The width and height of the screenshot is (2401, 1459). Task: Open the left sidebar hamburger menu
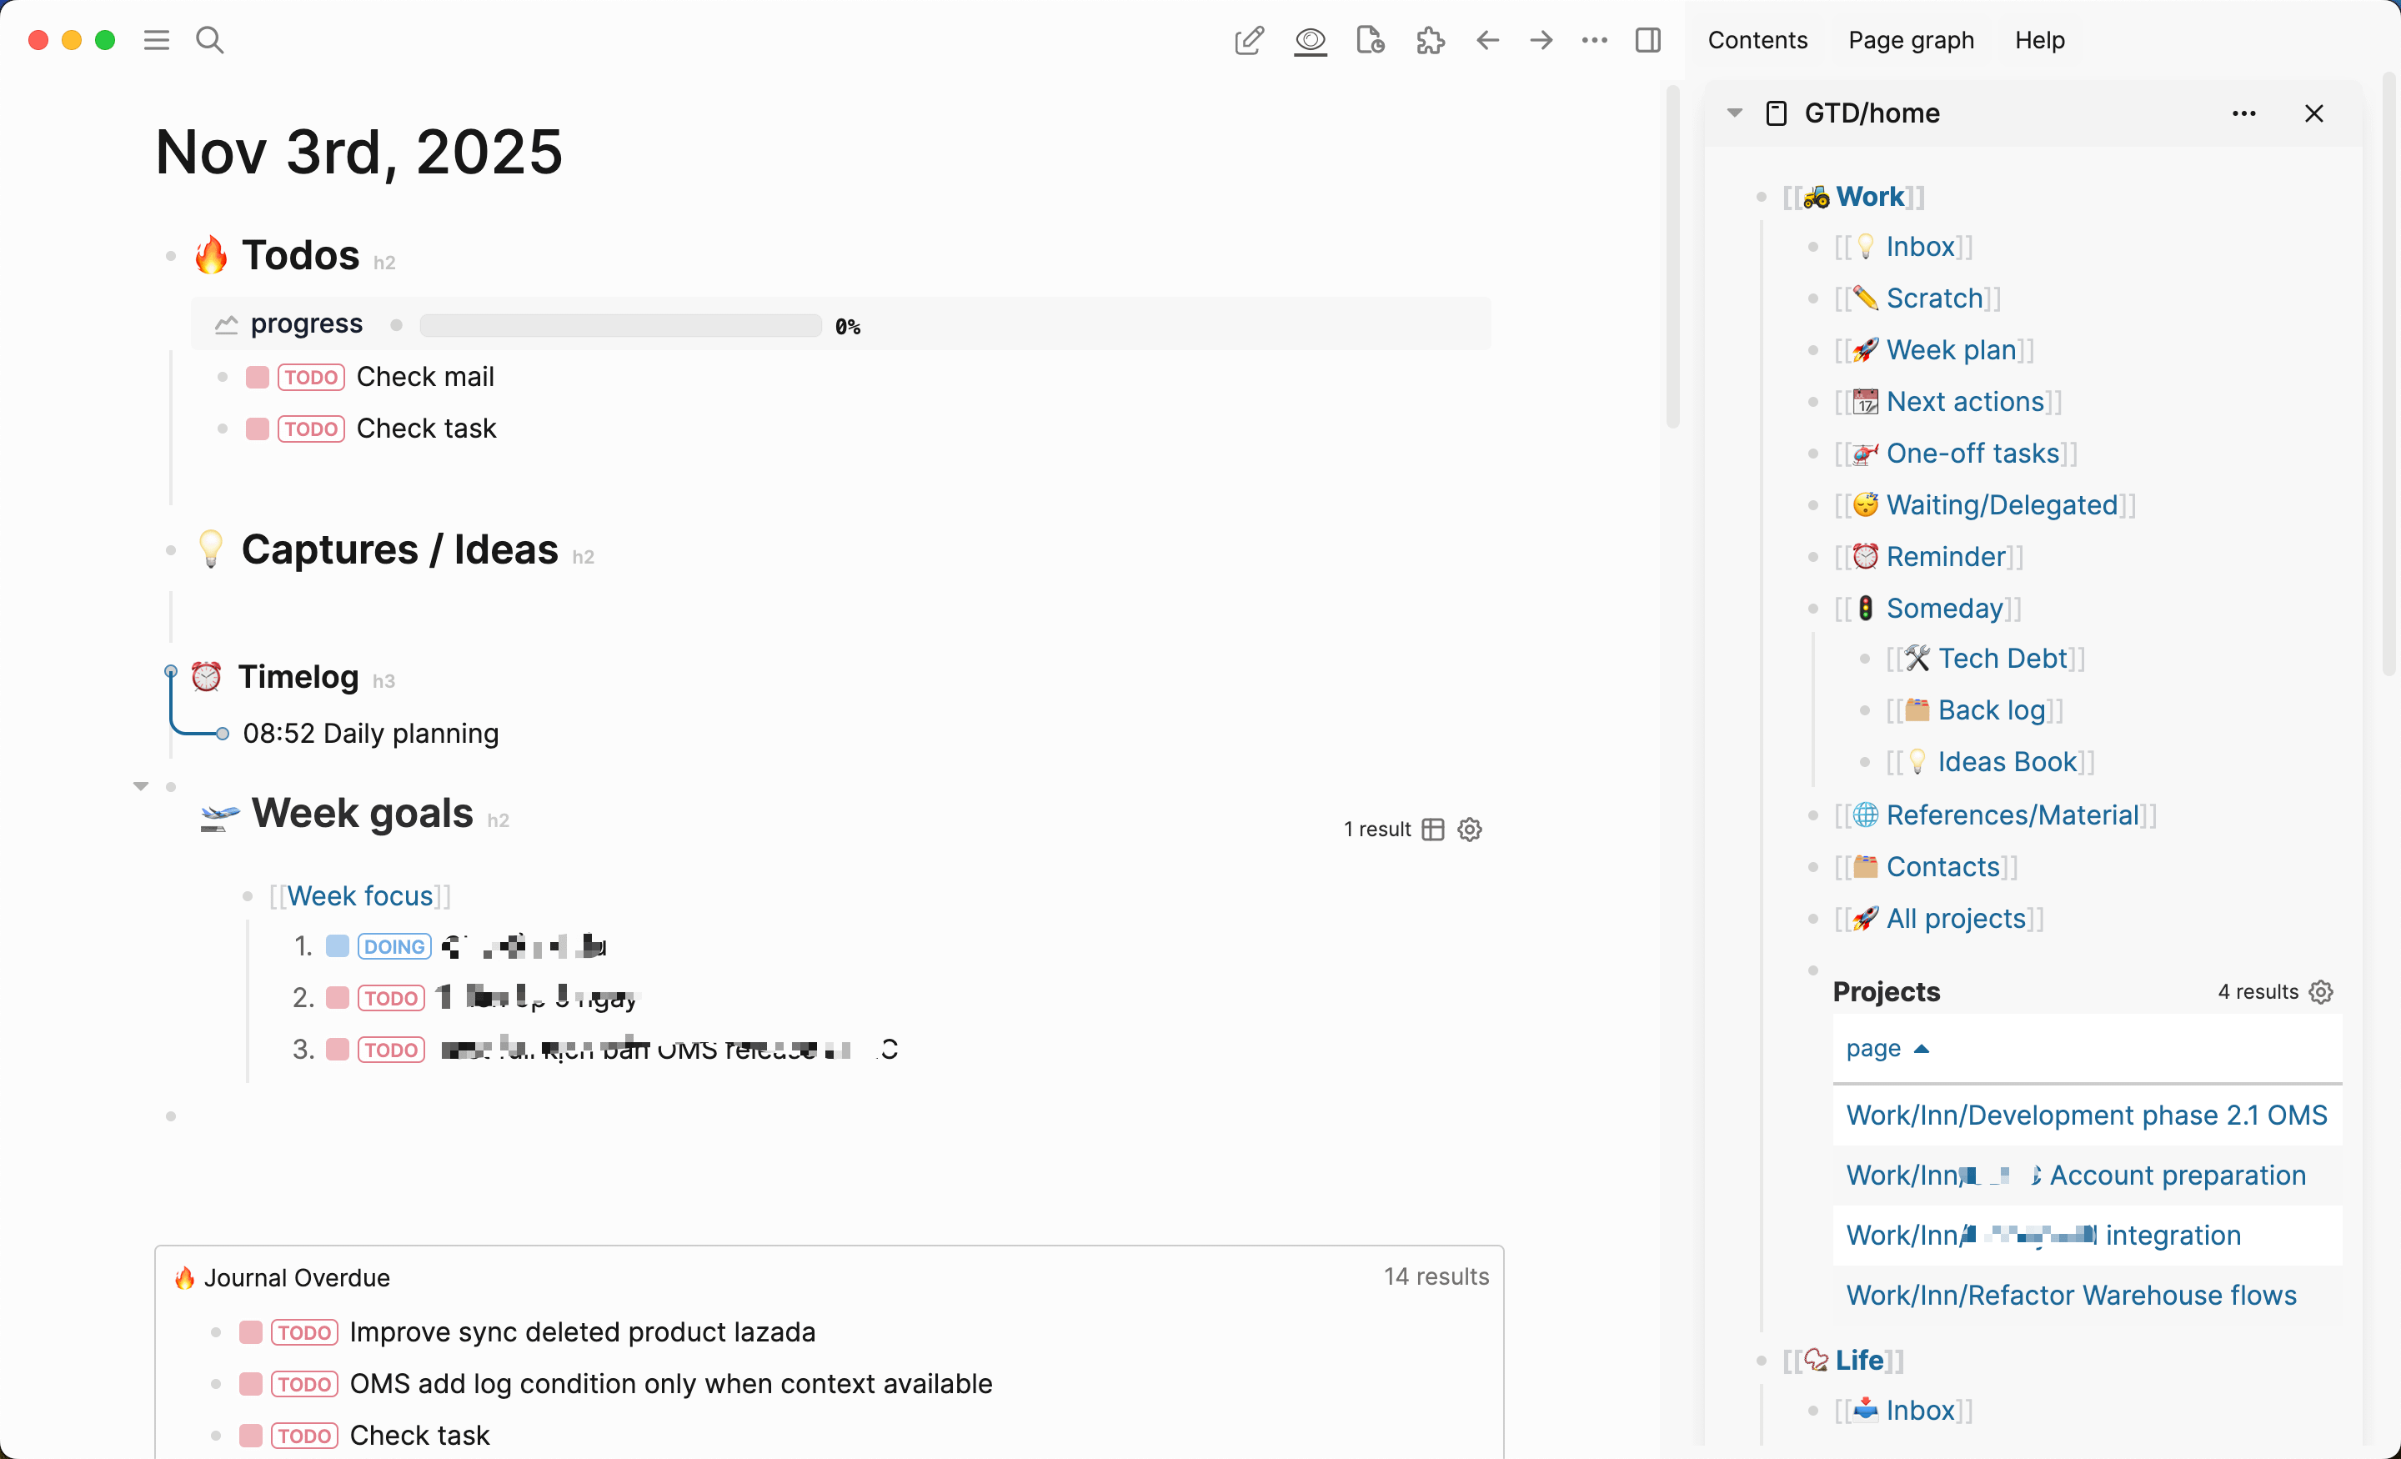pos(156,40)
